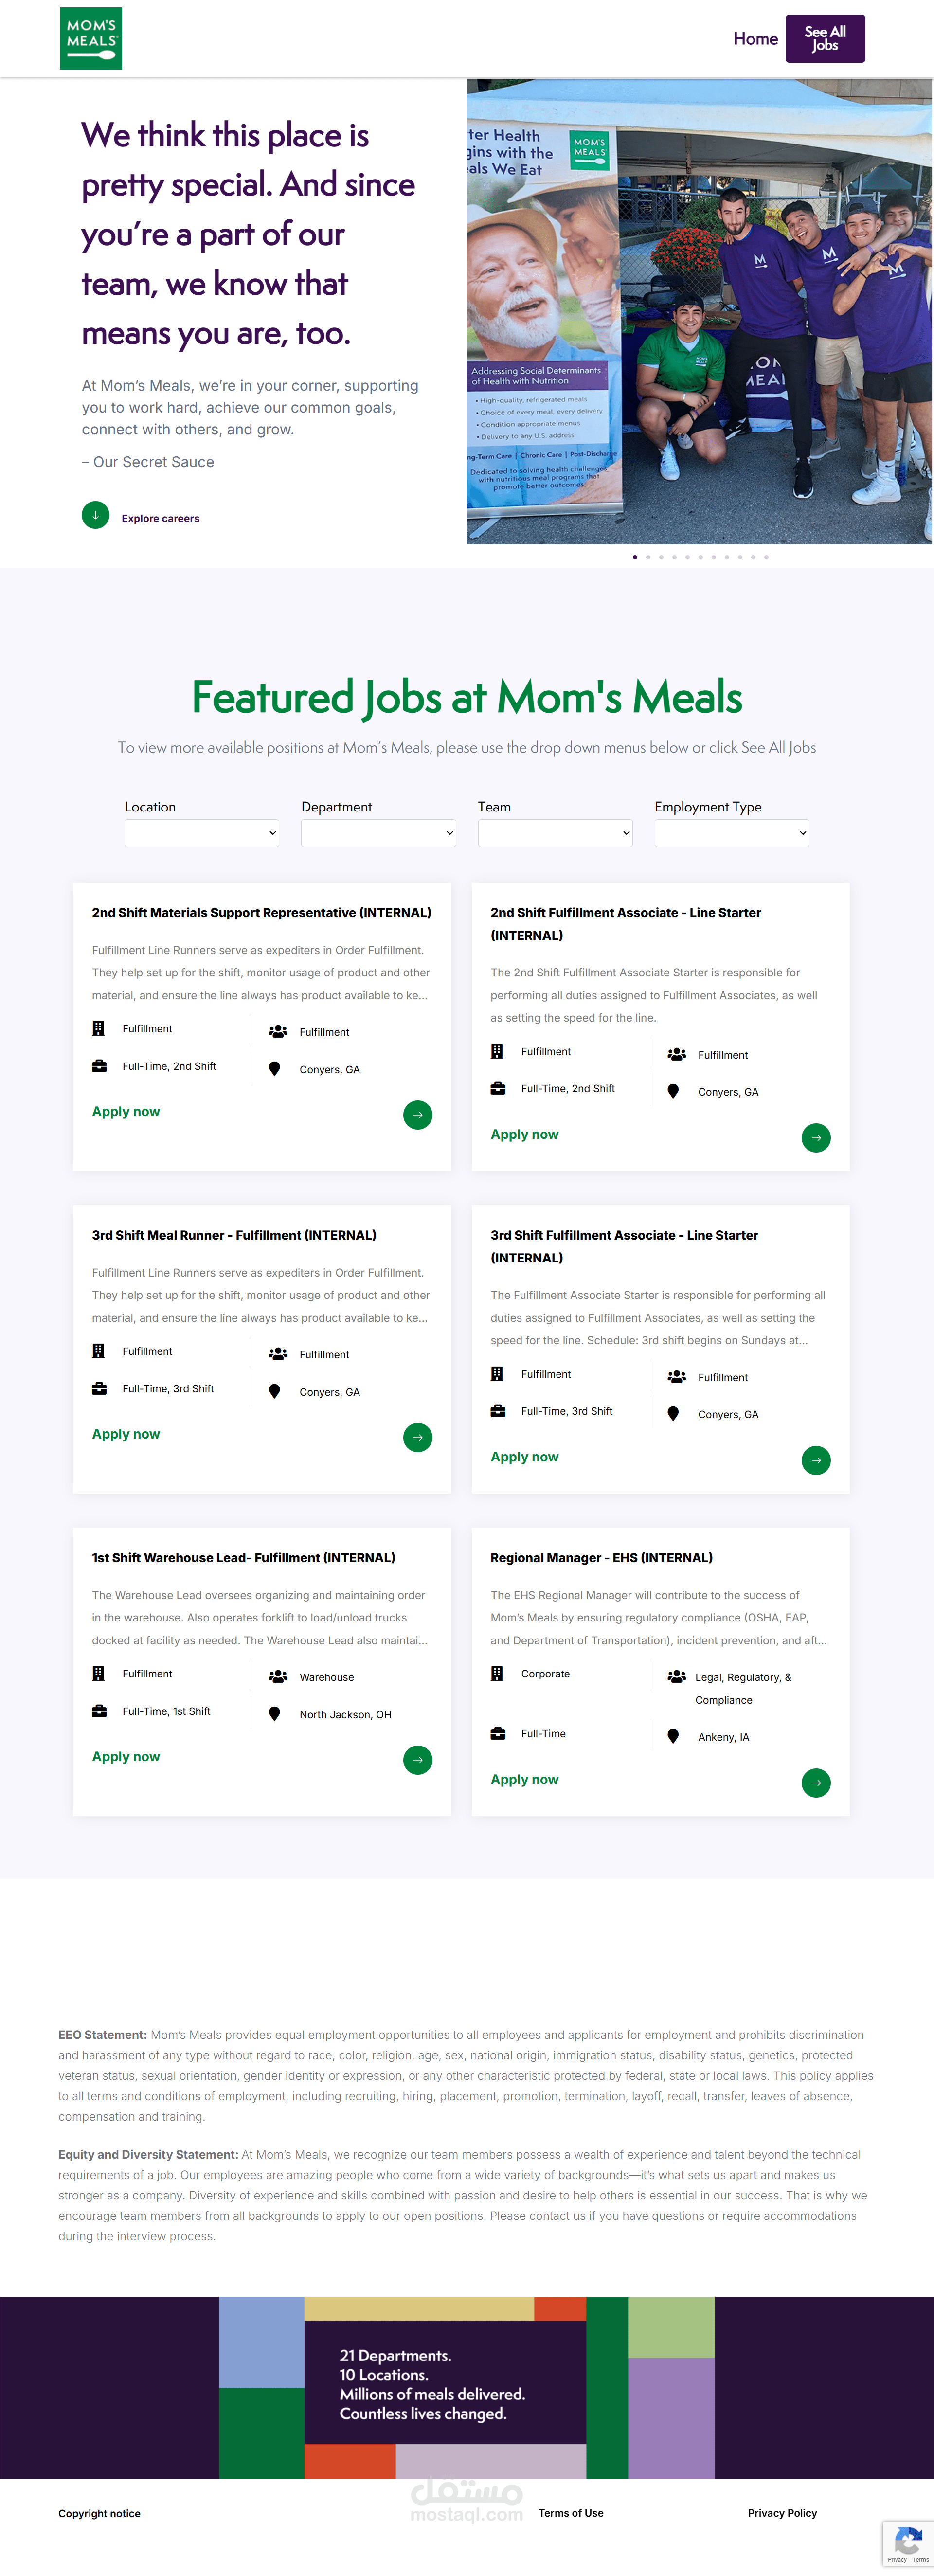934x2576 pixels.
Task: Open the Location dropdown
Action: (201, 833)
